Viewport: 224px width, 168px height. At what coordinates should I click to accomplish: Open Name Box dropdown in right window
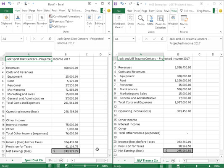coord(133,39)
